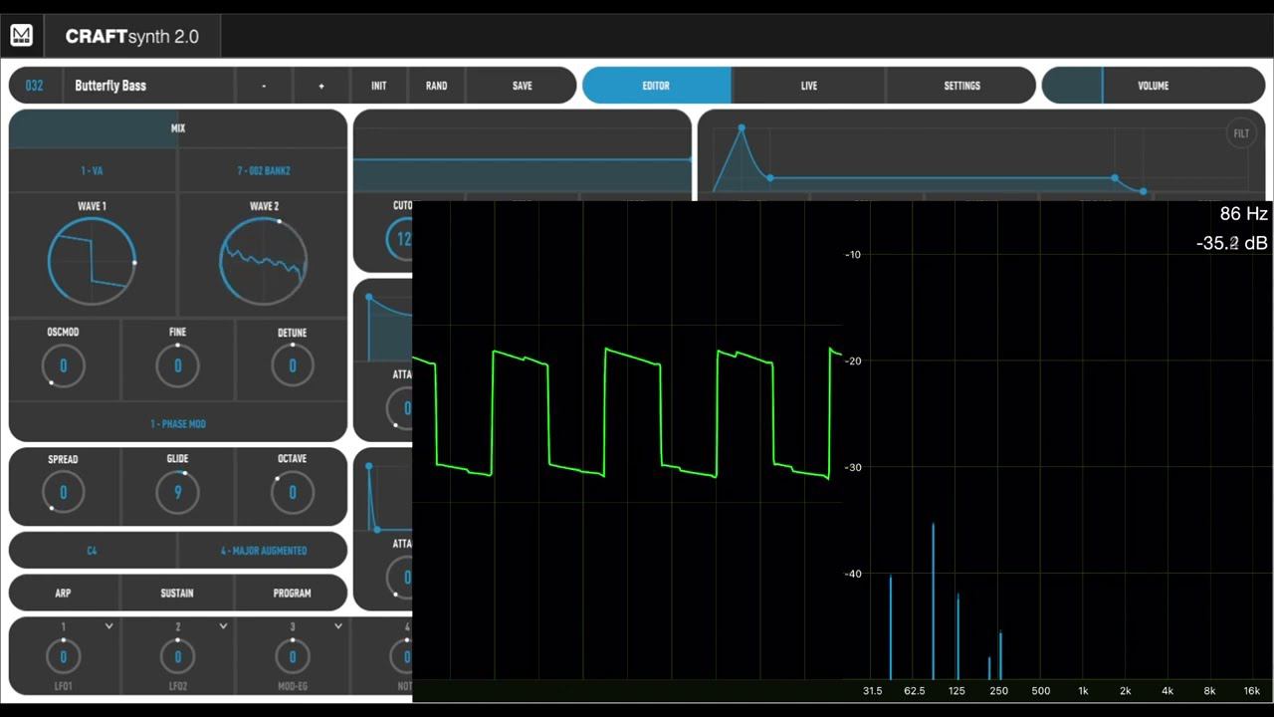This screenshot has width=1274, height=717.
Task: Click the plus next patch button
Action: pos(321,86)
